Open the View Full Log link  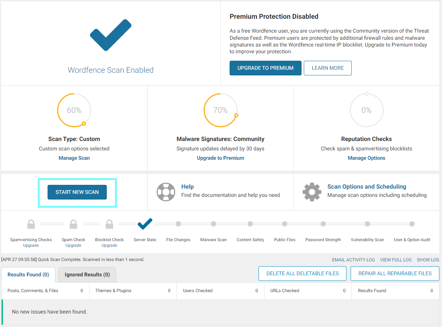[396, 259]
